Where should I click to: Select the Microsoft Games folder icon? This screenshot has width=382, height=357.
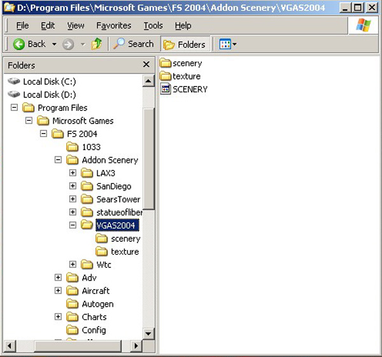click(43, 120)
